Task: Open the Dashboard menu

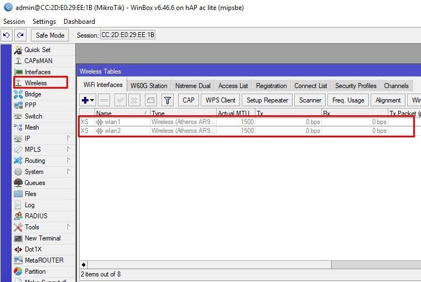Action: (79, 22)
